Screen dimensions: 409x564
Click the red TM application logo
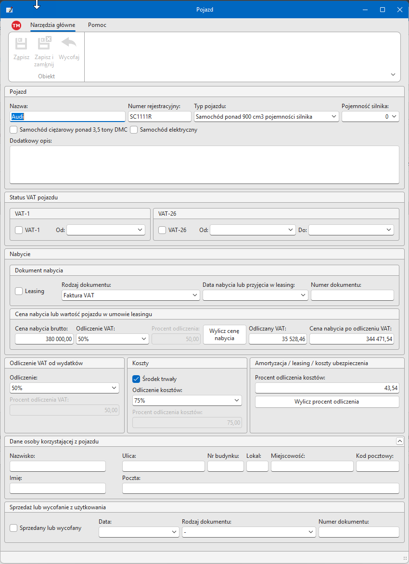(16, 25)
